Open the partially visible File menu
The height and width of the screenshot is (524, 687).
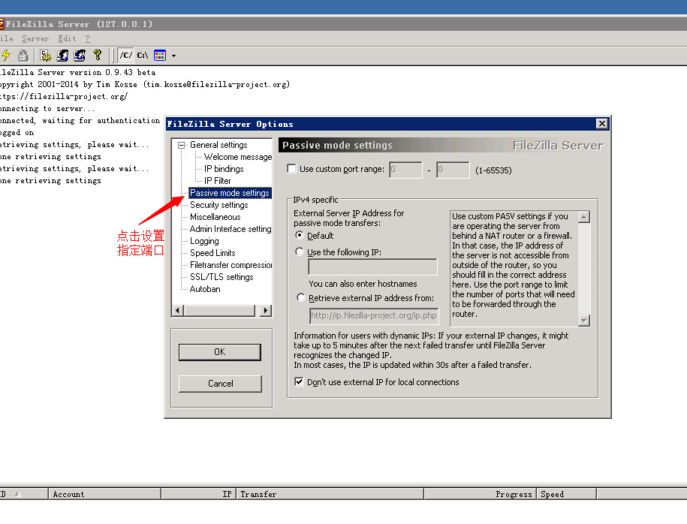(6, 38)
